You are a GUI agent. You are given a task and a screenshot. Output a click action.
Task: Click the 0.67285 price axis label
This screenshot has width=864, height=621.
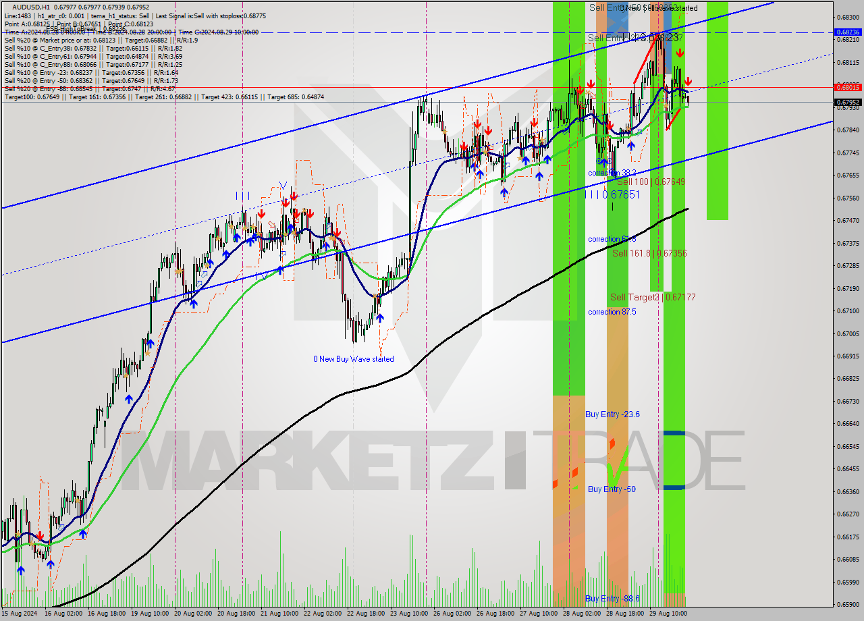(848, 265)
